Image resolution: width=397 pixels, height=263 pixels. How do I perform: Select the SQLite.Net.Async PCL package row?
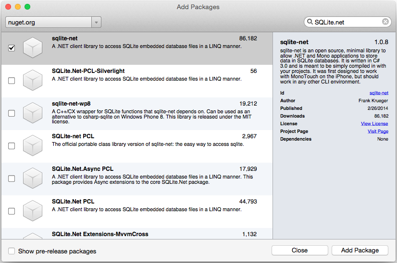coord(154,179)
